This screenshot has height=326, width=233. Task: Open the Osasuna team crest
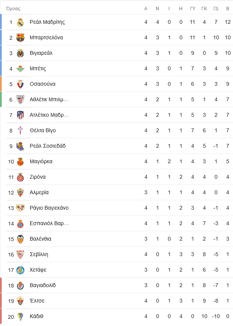point(20,84)
